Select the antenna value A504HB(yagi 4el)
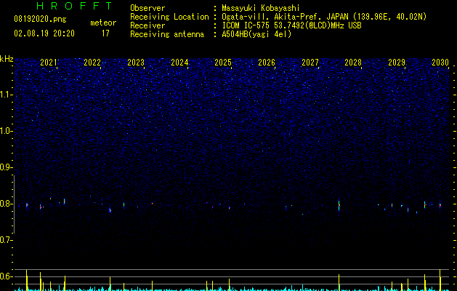 pyautogui.click(x=256, y=34)
